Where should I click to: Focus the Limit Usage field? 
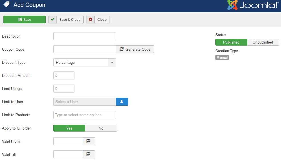(x=64, y=89)
